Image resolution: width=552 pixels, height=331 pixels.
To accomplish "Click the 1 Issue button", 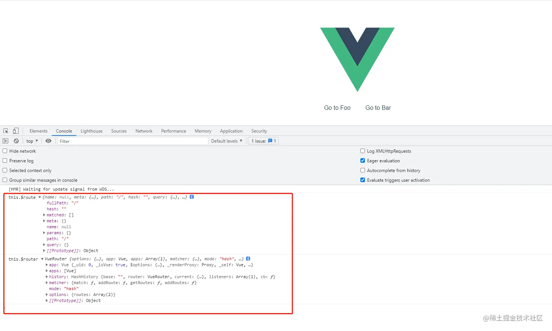I will point(264,141).
